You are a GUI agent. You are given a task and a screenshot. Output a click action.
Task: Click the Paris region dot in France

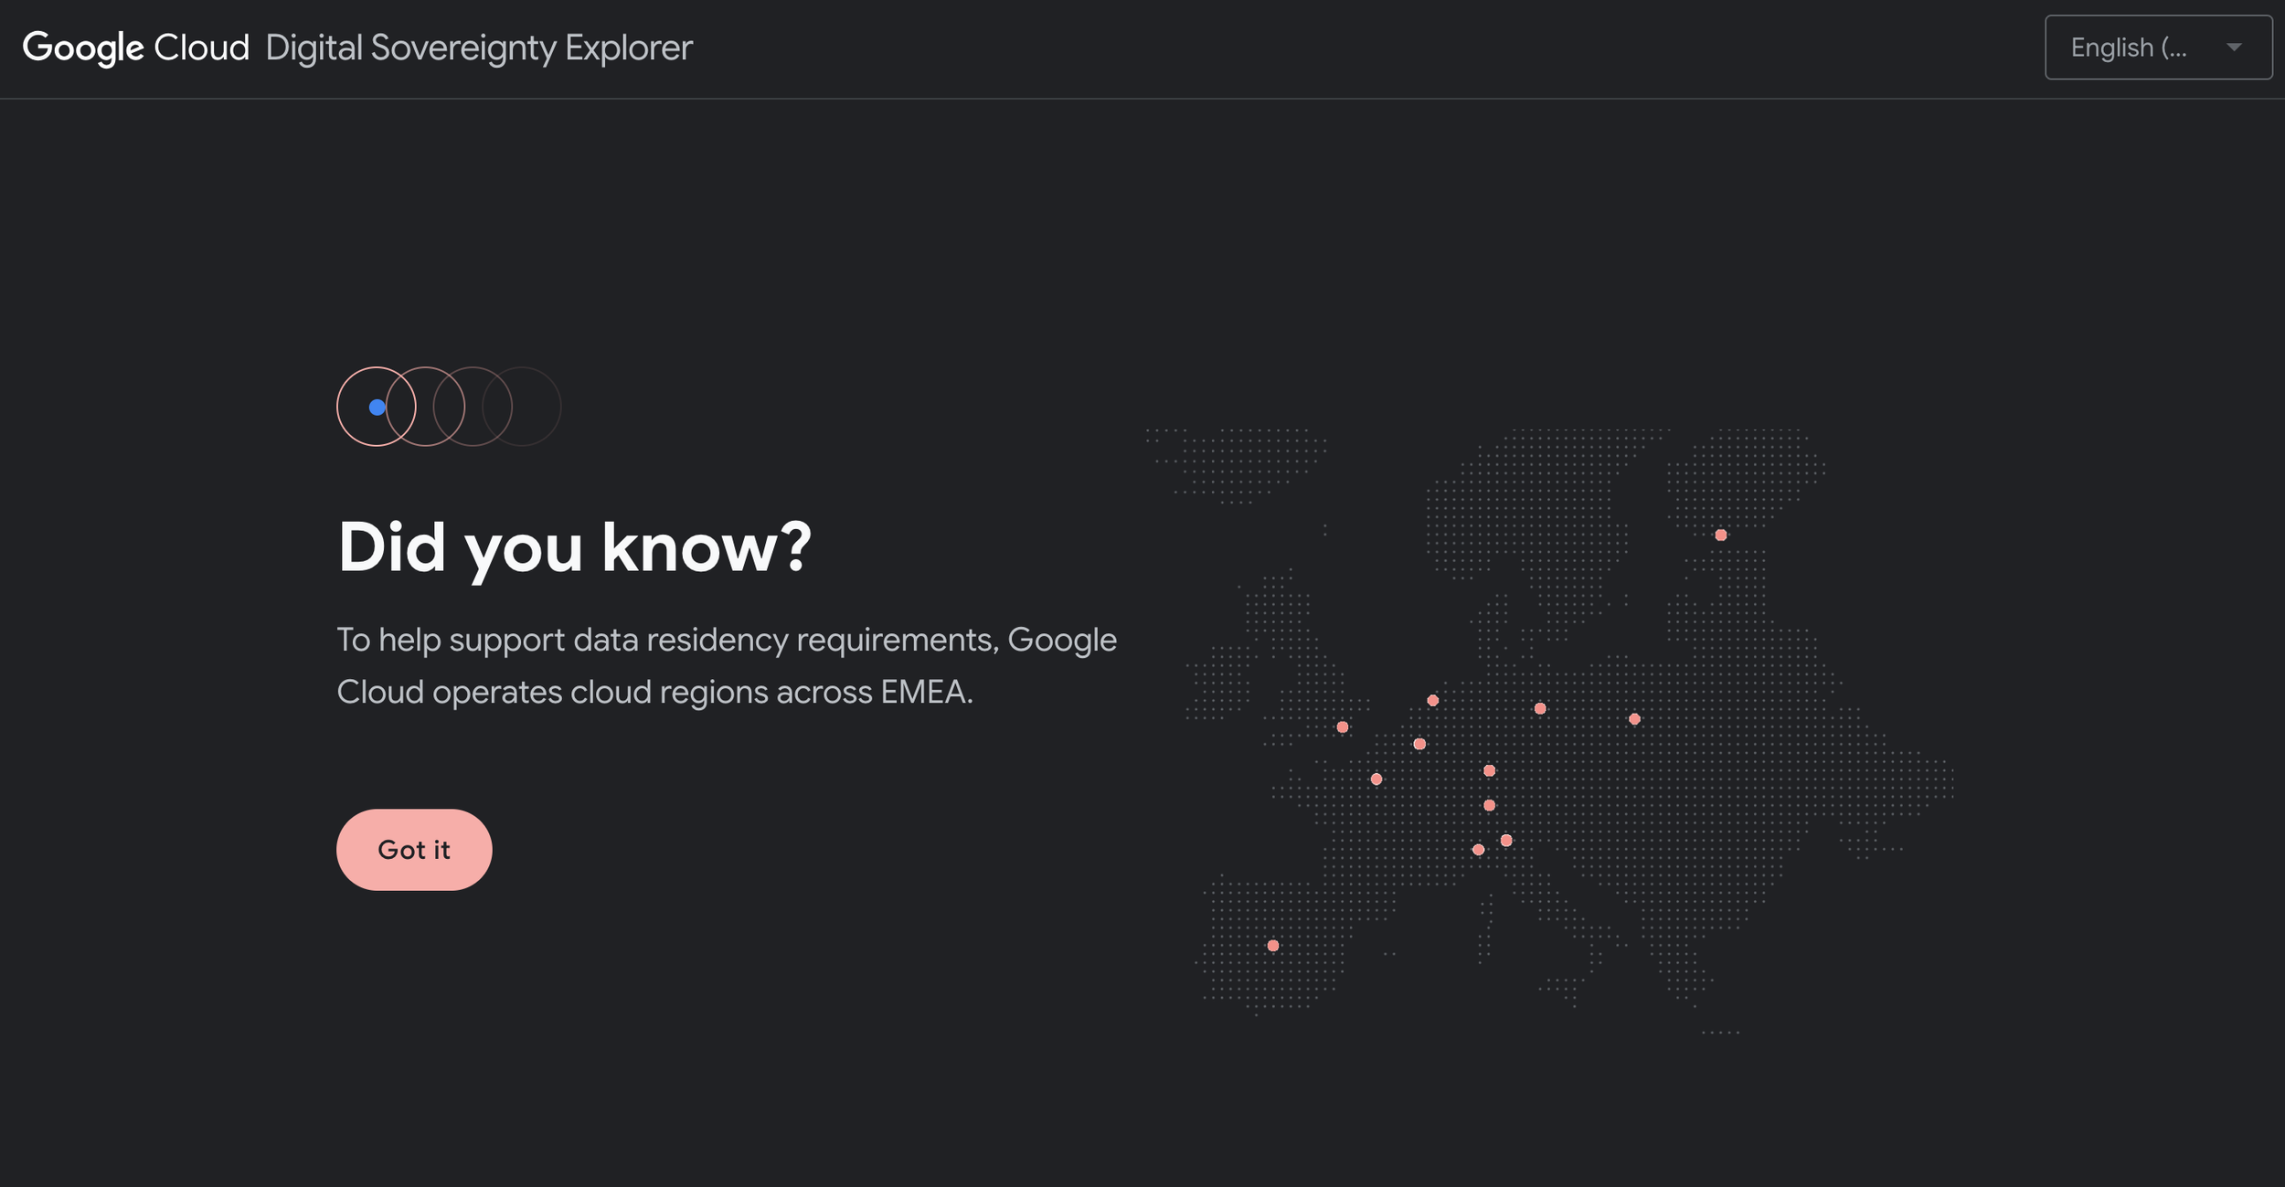1376,779
